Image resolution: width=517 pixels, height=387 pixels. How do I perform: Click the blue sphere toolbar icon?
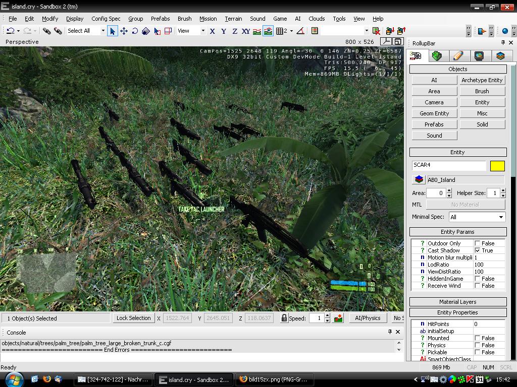tap(505, 31)
